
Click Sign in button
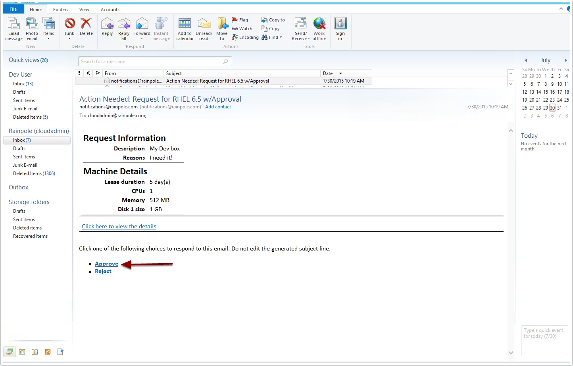click(340, 29)
